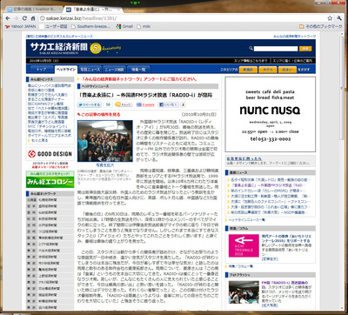Open the 写真ニュース navigation tab

[x=90, y=70]
